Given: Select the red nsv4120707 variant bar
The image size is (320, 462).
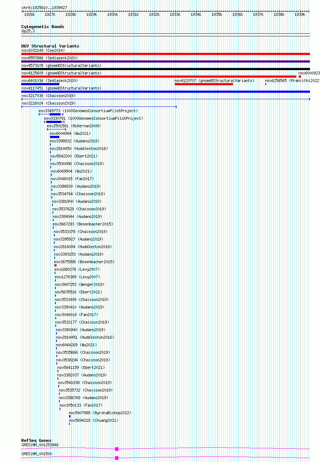Looking at the screenshot, I should point(204,84).
